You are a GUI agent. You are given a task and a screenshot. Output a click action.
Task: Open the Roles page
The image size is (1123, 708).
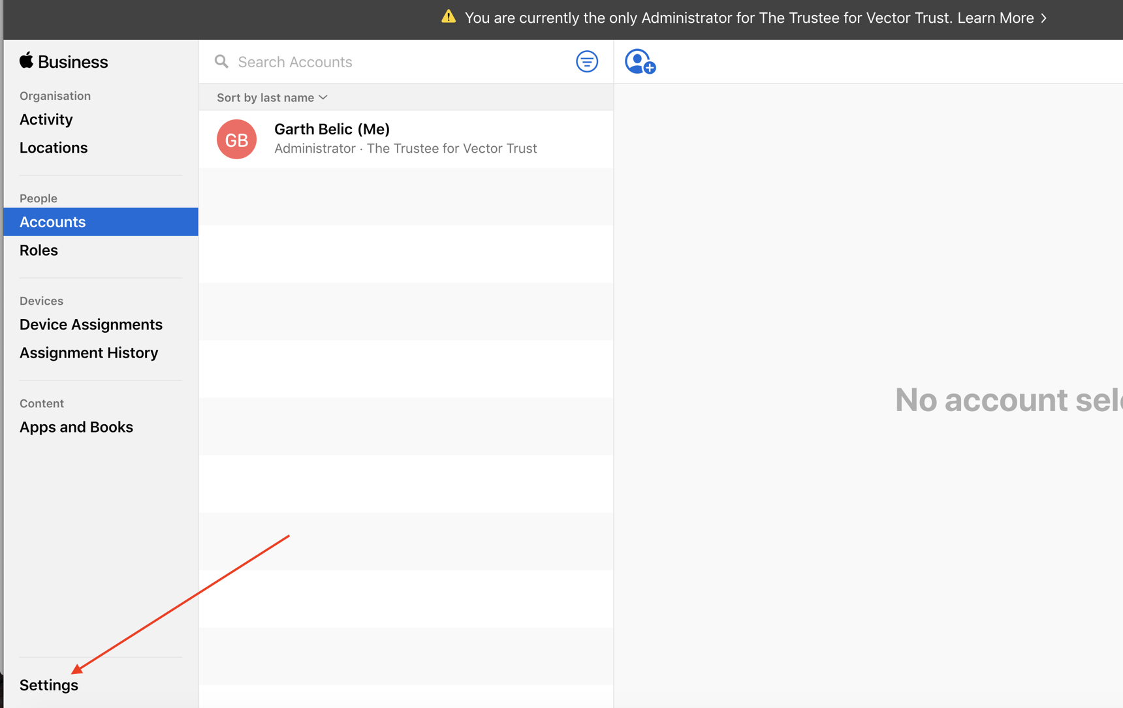coord(39,250)
